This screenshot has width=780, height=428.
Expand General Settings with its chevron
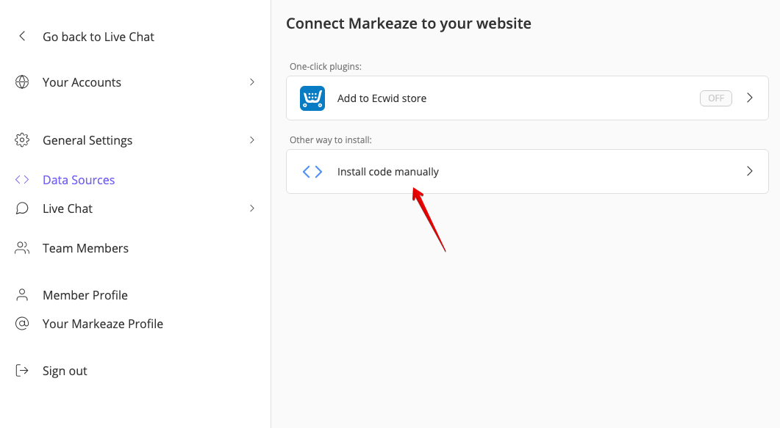click(x=251, y=140)
